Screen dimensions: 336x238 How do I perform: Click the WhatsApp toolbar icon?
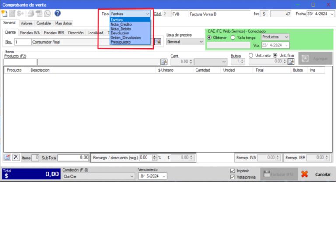[47, 14]
